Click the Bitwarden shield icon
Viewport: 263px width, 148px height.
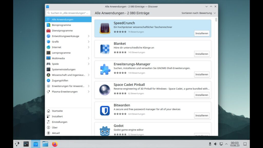[105, 110]
